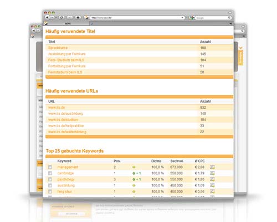Screen dimensions: 277x222
Task: Open the www.ils.de/ausbildung link
Action: pos(65,114)
